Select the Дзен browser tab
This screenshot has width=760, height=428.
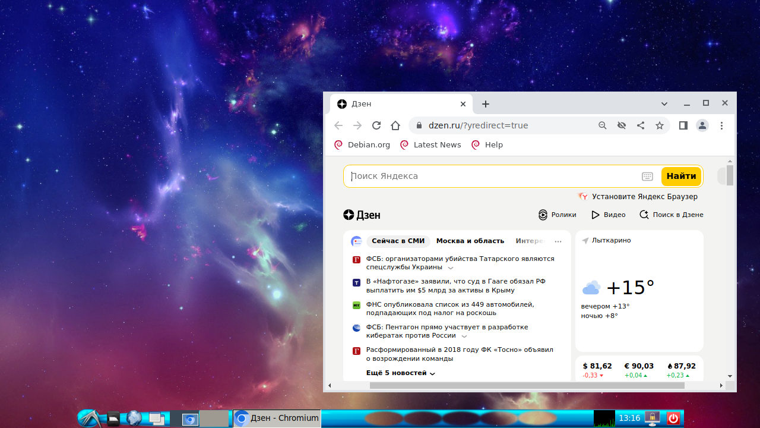[x=401, y=104]
